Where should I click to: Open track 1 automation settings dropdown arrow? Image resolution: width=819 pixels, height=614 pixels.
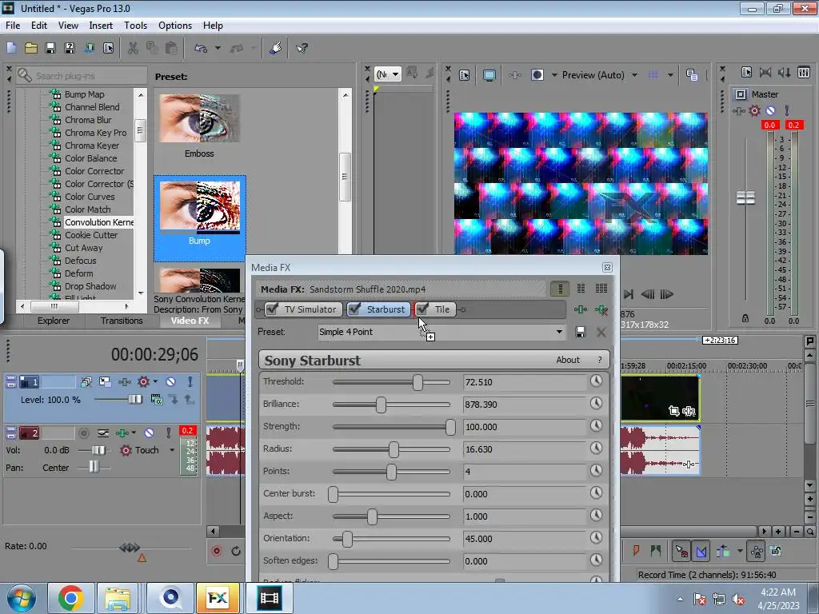point(155,382)
